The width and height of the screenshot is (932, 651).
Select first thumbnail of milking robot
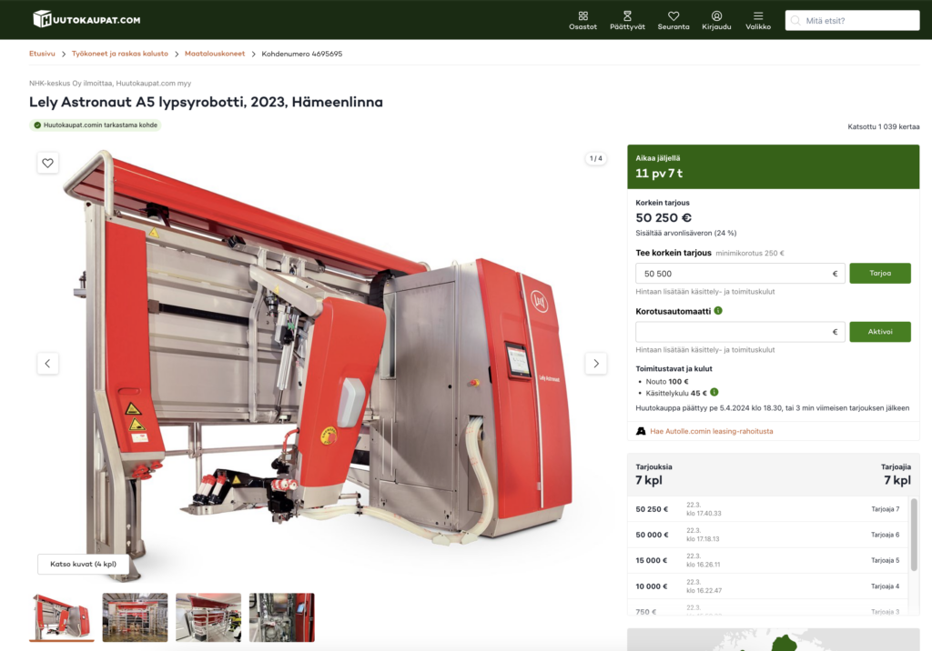(x=62, y=617)
